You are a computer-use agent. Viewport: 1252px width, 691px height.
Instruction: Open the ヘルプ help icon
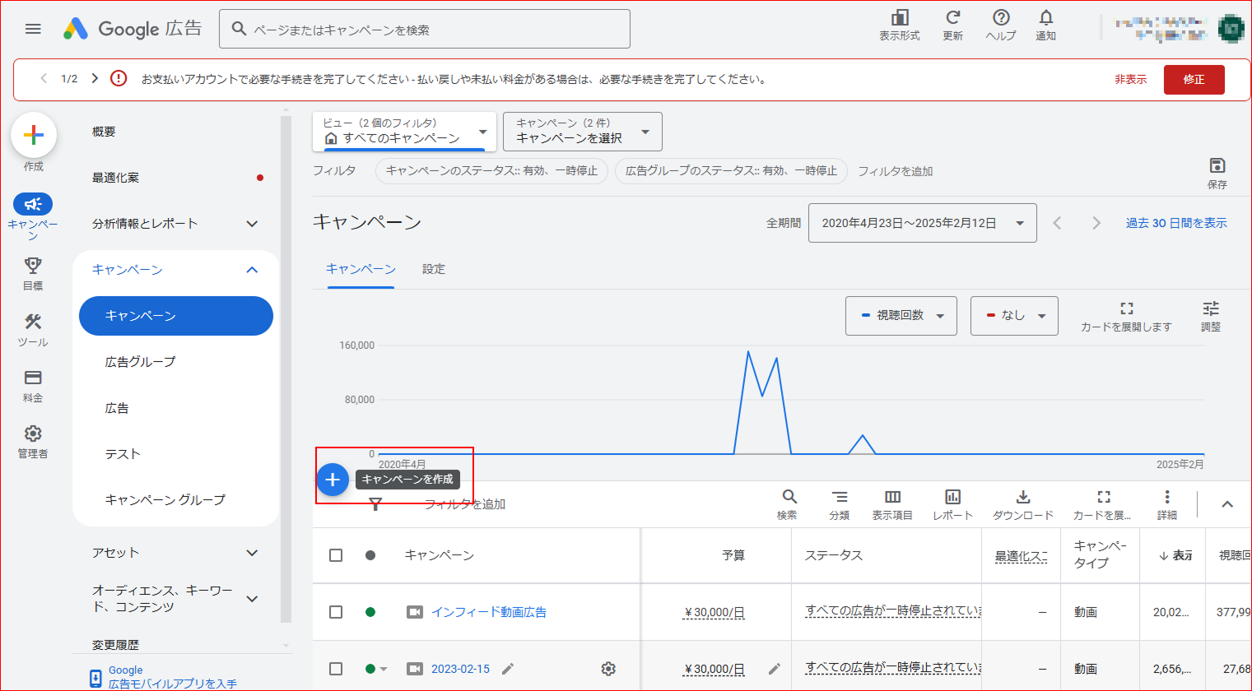(1001, 18)
